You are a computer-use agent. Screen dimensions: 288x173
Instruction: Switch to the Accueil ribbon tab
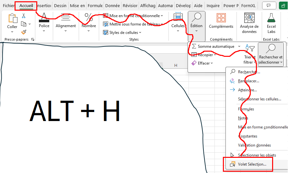tap(26, 5)
